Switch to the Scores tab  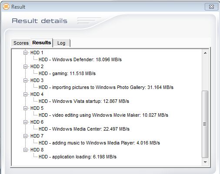point(21,43)
